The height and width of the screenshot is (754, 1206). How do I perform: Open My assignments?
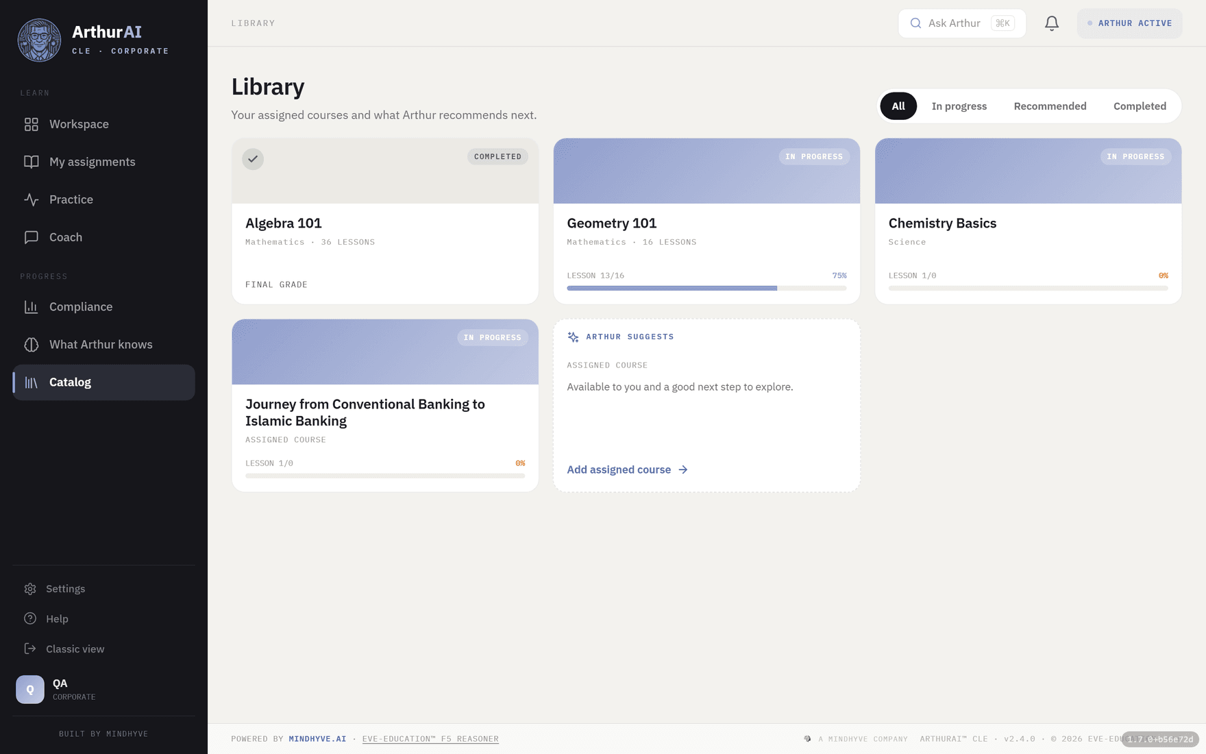click(x=103, y=162)
